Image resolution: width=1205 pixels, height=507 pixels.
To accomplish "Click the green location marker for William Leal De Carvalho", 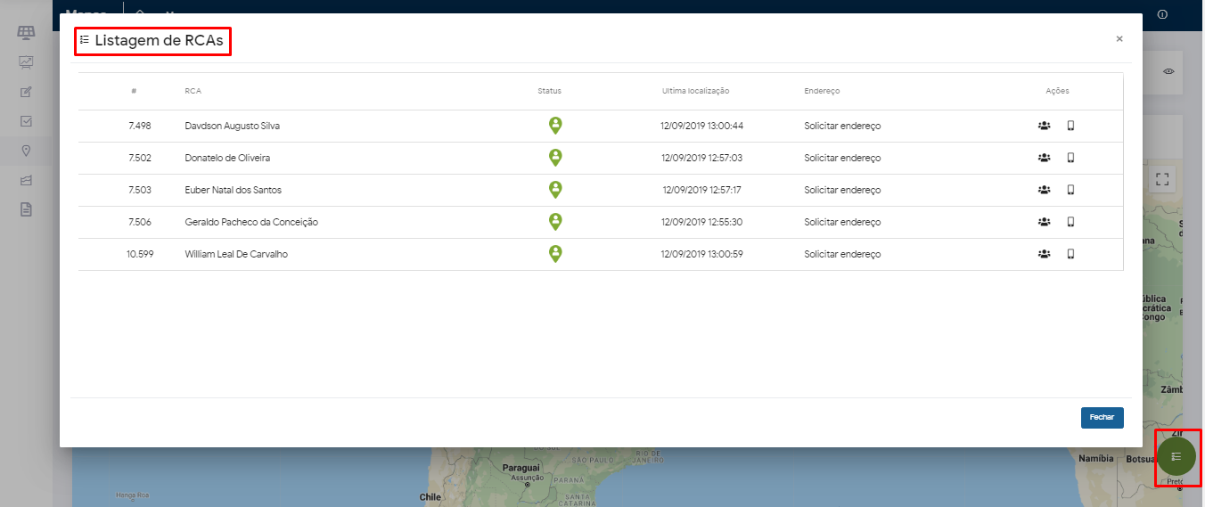I will pos(555,254).
